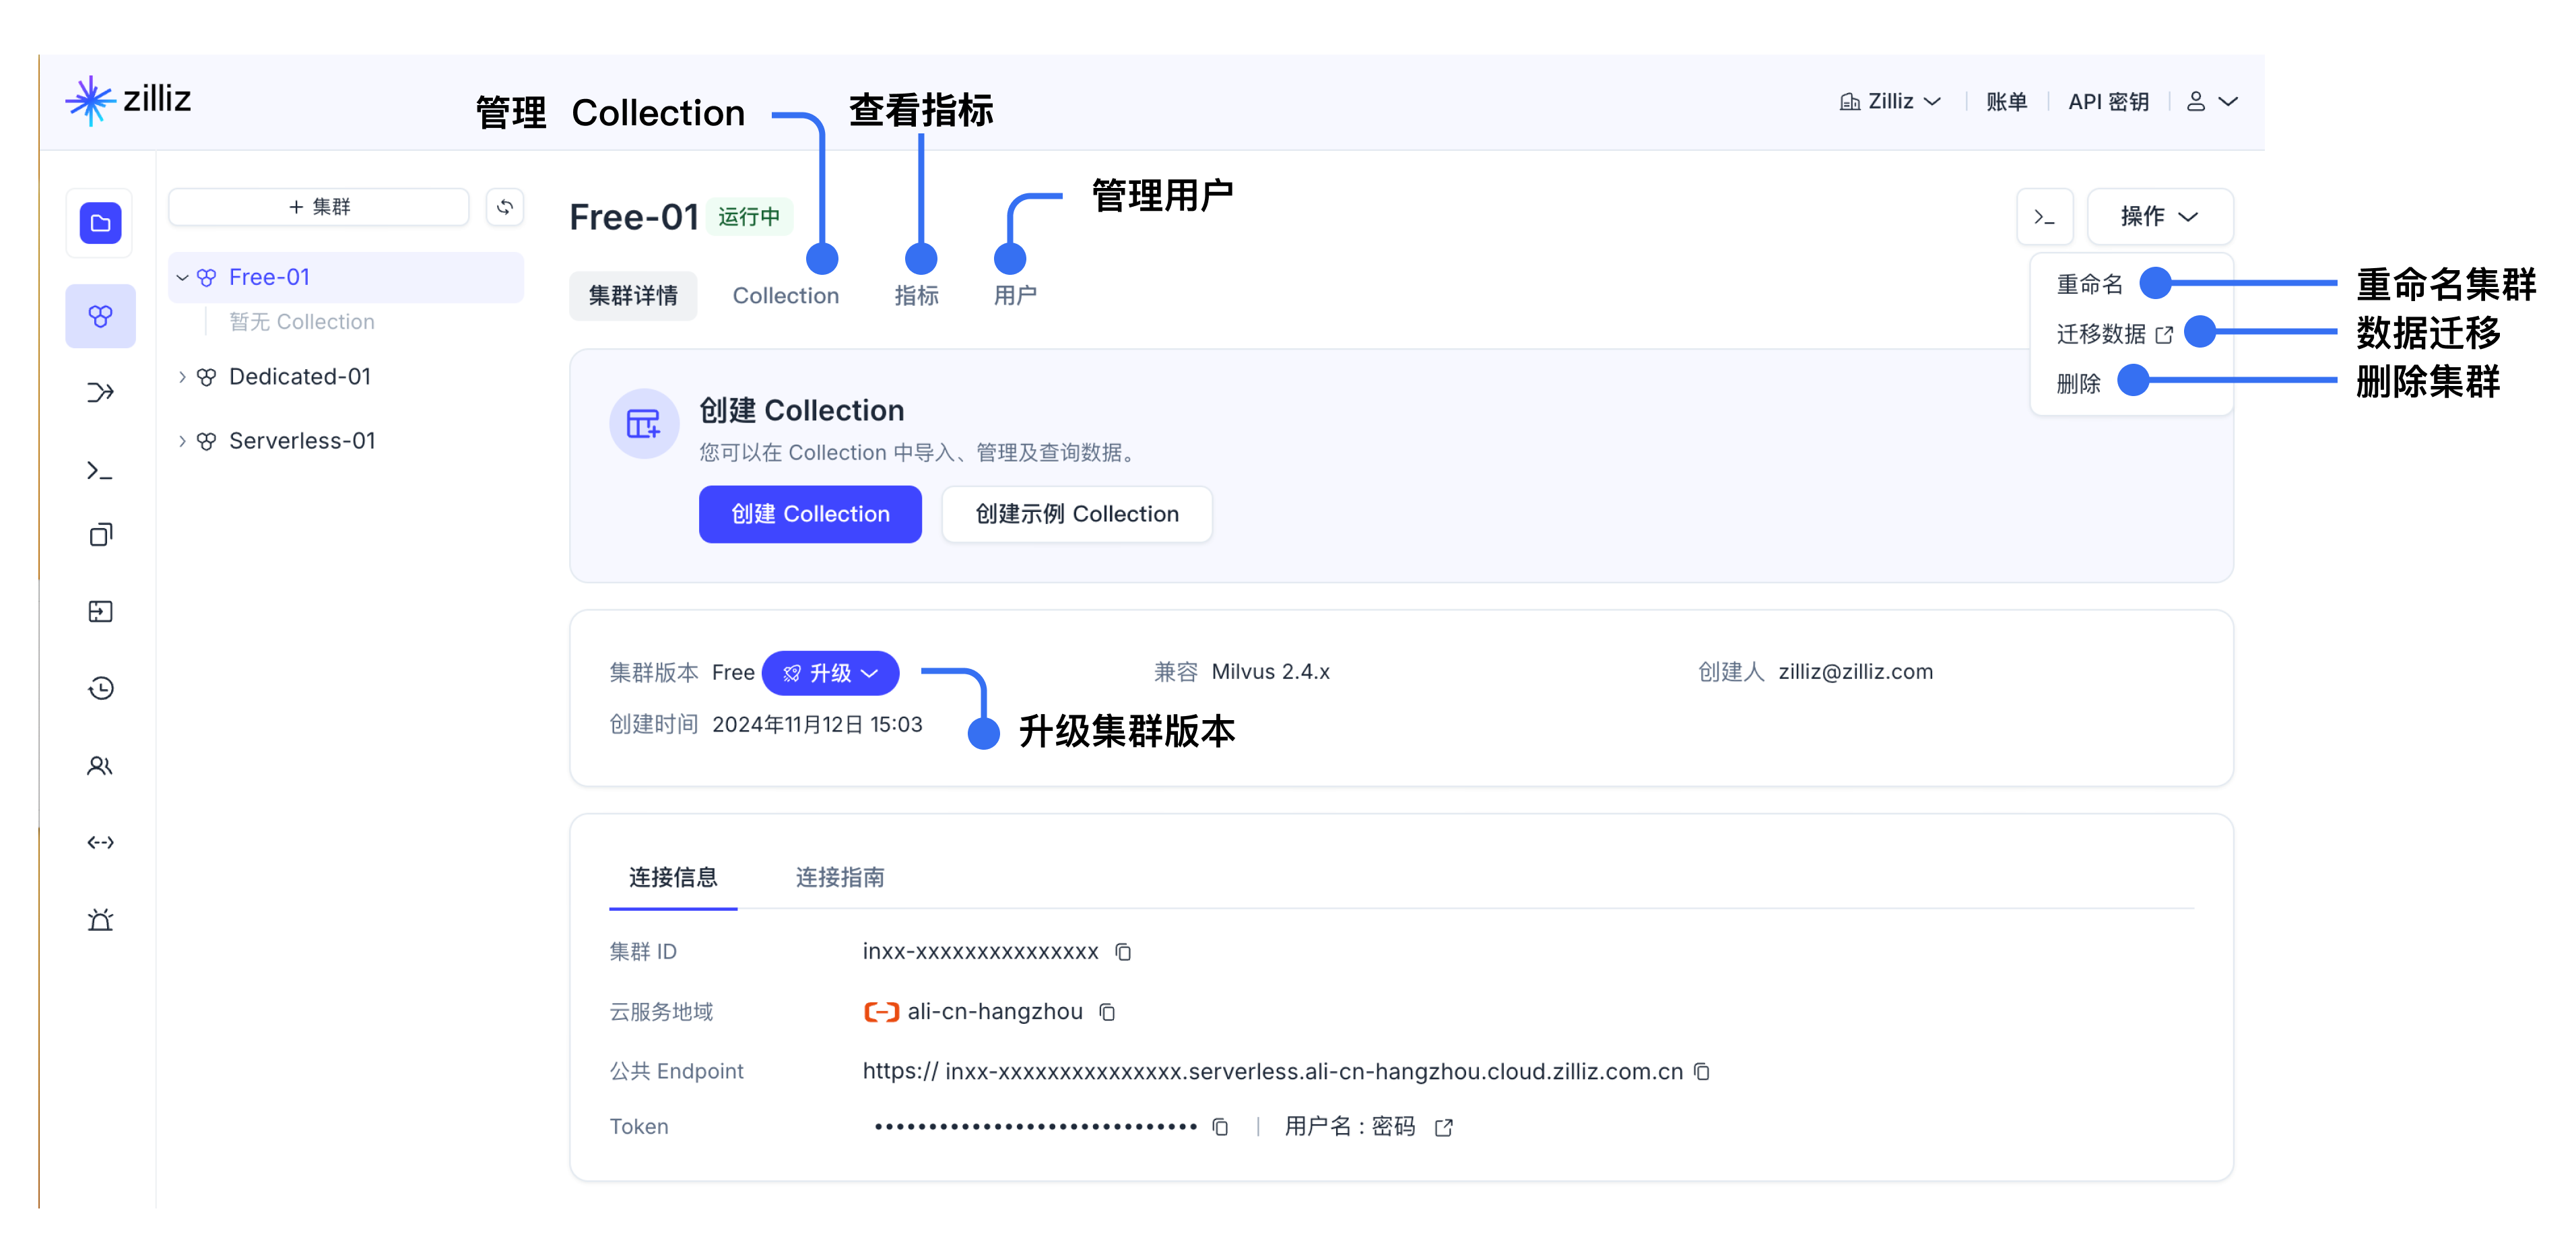The image size is (2576, 1259).
Task: Click the masked Token dots
Action: [1035, 1127]
